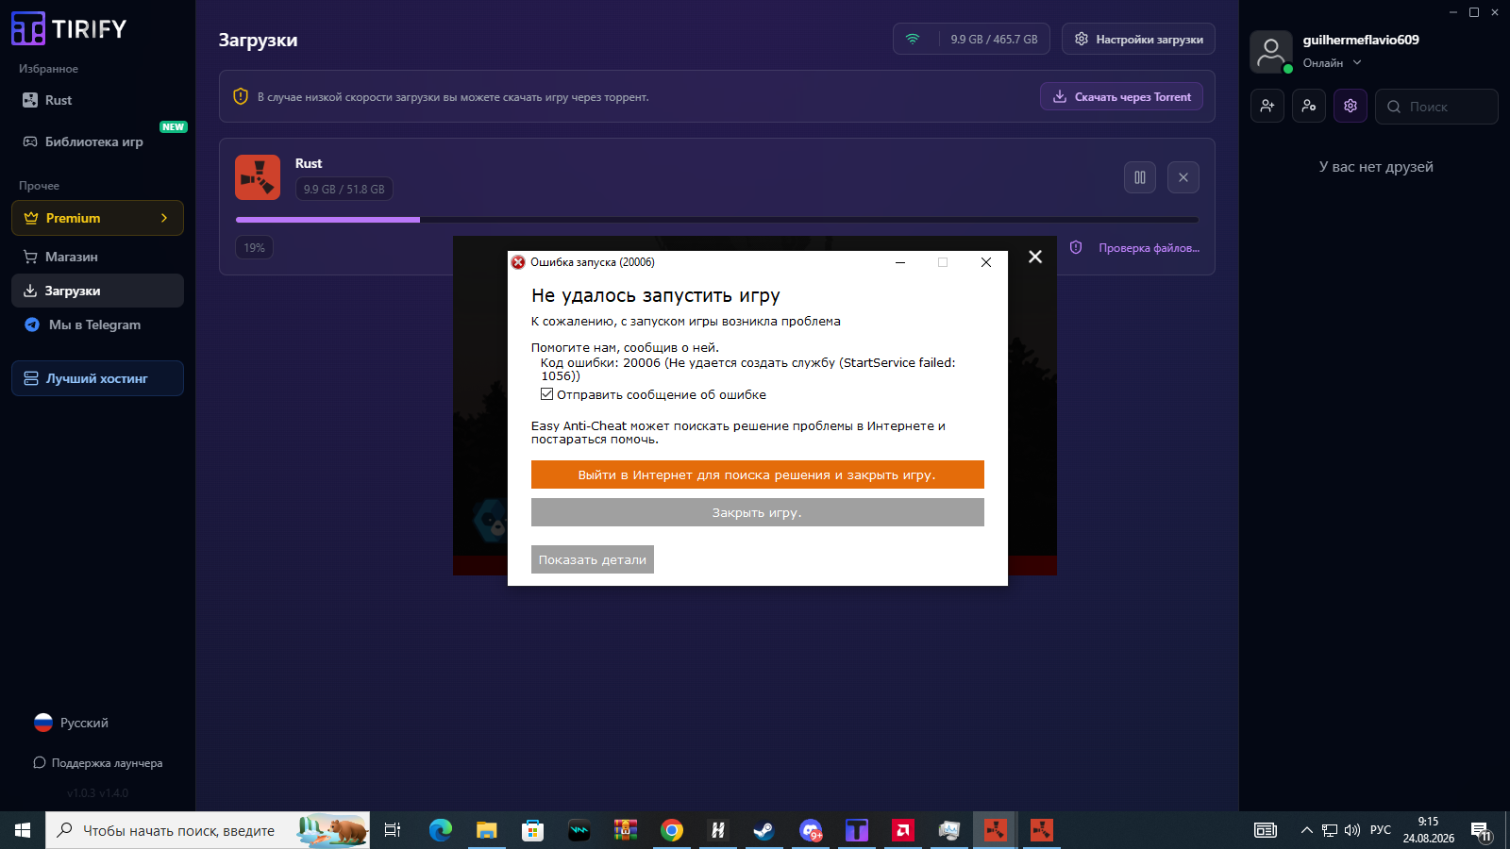Focus the Поиск friends search field

click(1436, 107)
